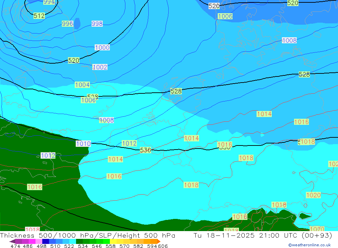The image size is (338, 248).
Task: Click the cyan 522 legend color swatch
Action: pos(73,241)
